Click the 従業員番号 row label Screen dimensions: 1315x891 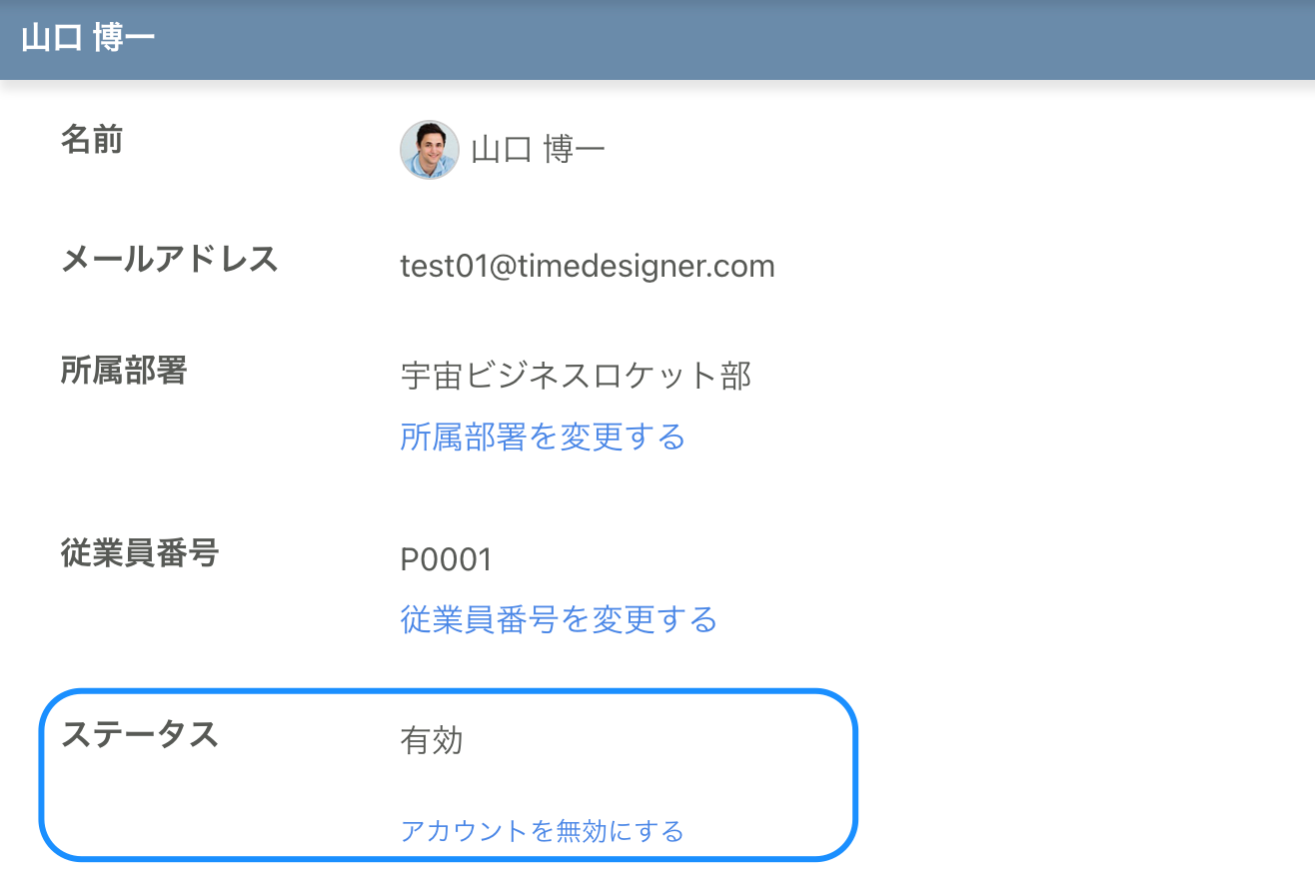[140, 552]
